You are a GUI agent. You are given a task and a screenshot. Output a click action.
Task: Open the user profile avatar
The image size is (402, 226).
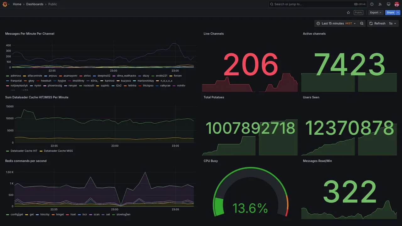[x=397, y=4]
